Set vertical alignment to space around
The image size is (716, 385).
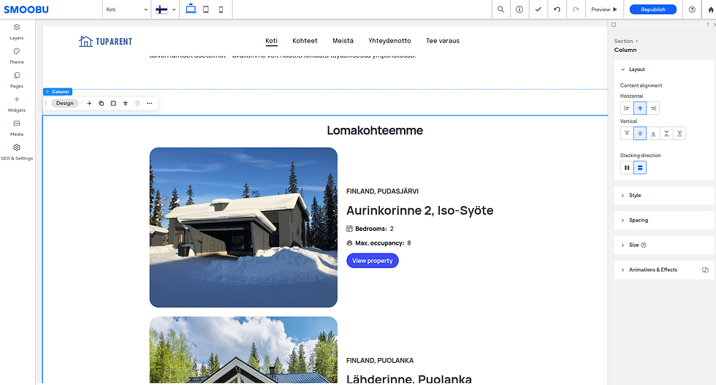tap(679, 134)
